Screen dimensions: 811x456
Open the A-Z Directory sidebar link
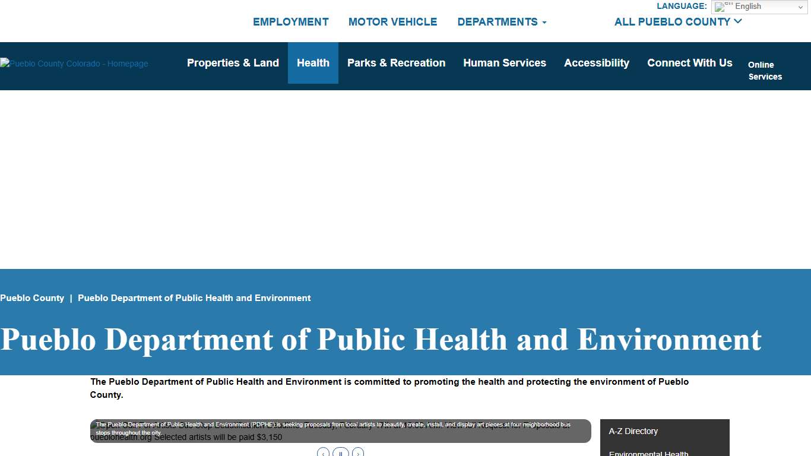(x=633, y=431)
